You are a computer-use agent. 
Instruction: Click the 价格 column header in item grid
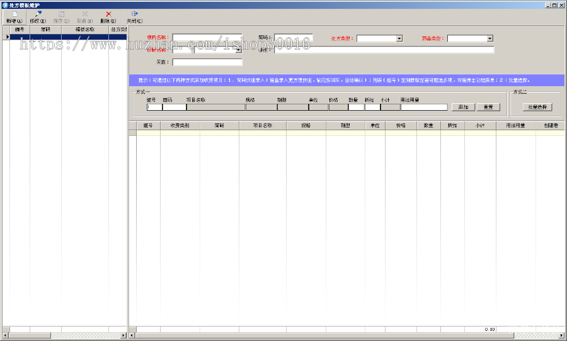coord(401,125)
